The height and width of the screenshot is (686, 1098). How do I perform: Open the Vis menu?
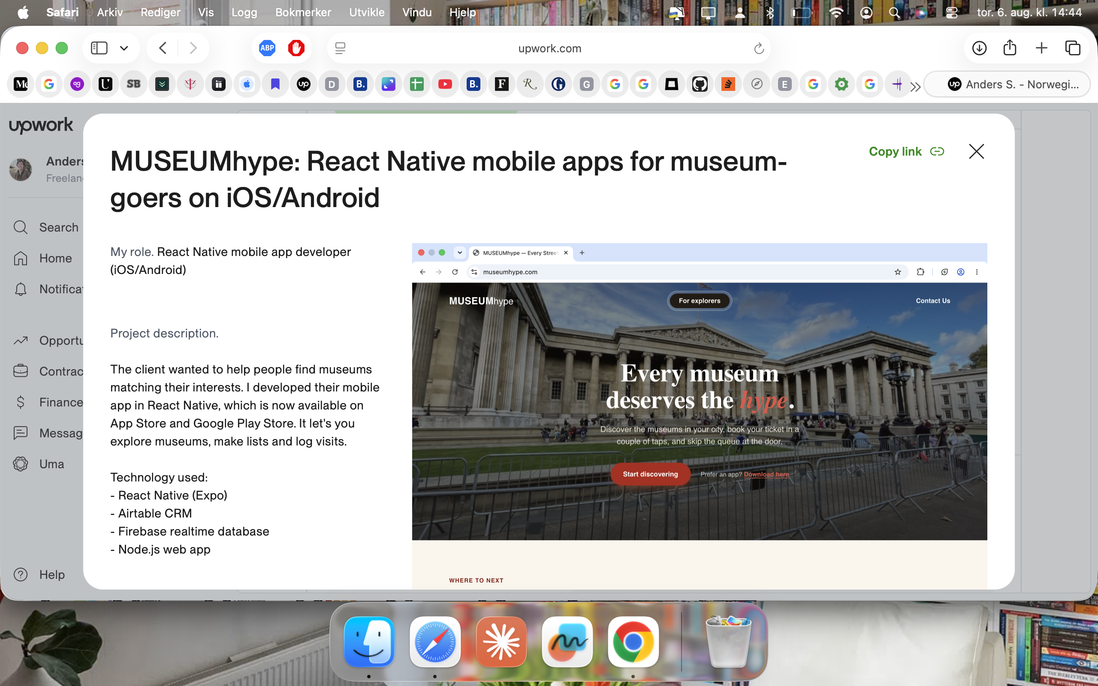tap(205, 12)
